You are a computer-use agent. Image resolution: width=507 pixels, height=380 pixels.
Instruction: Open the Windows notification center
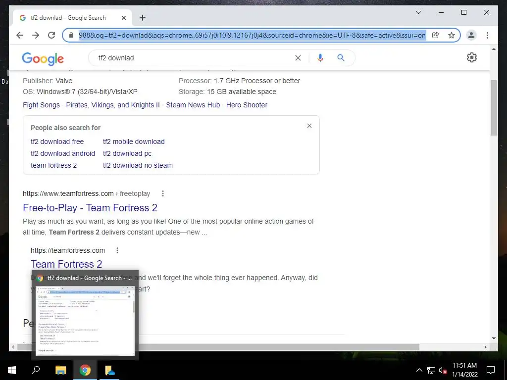pyautogui.click(x=491, y=370)
